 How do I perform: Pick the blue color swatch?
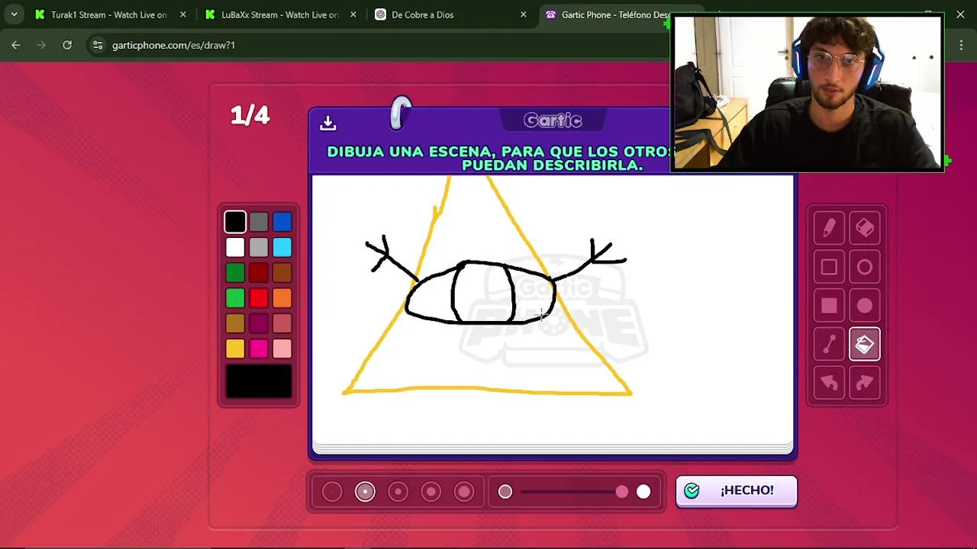[282, 222]
